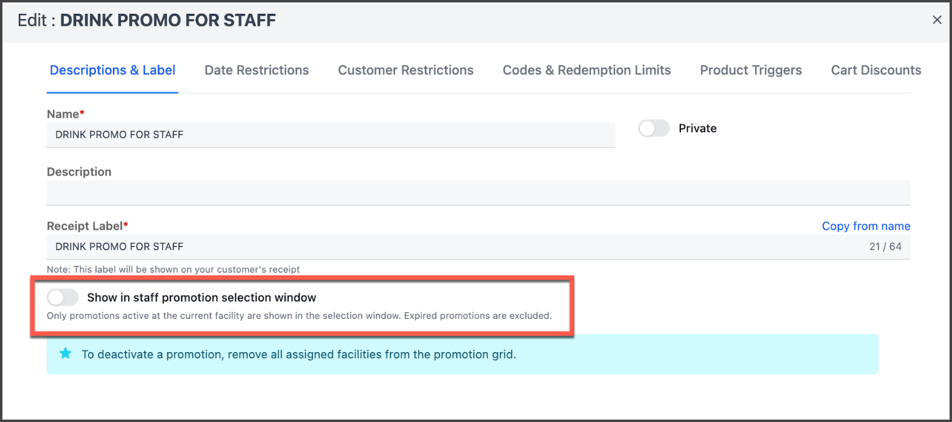The height and width of the screenshot is (422, 952).
Task: Click helper text about expired promotions
Action: (x=299, y=316)
